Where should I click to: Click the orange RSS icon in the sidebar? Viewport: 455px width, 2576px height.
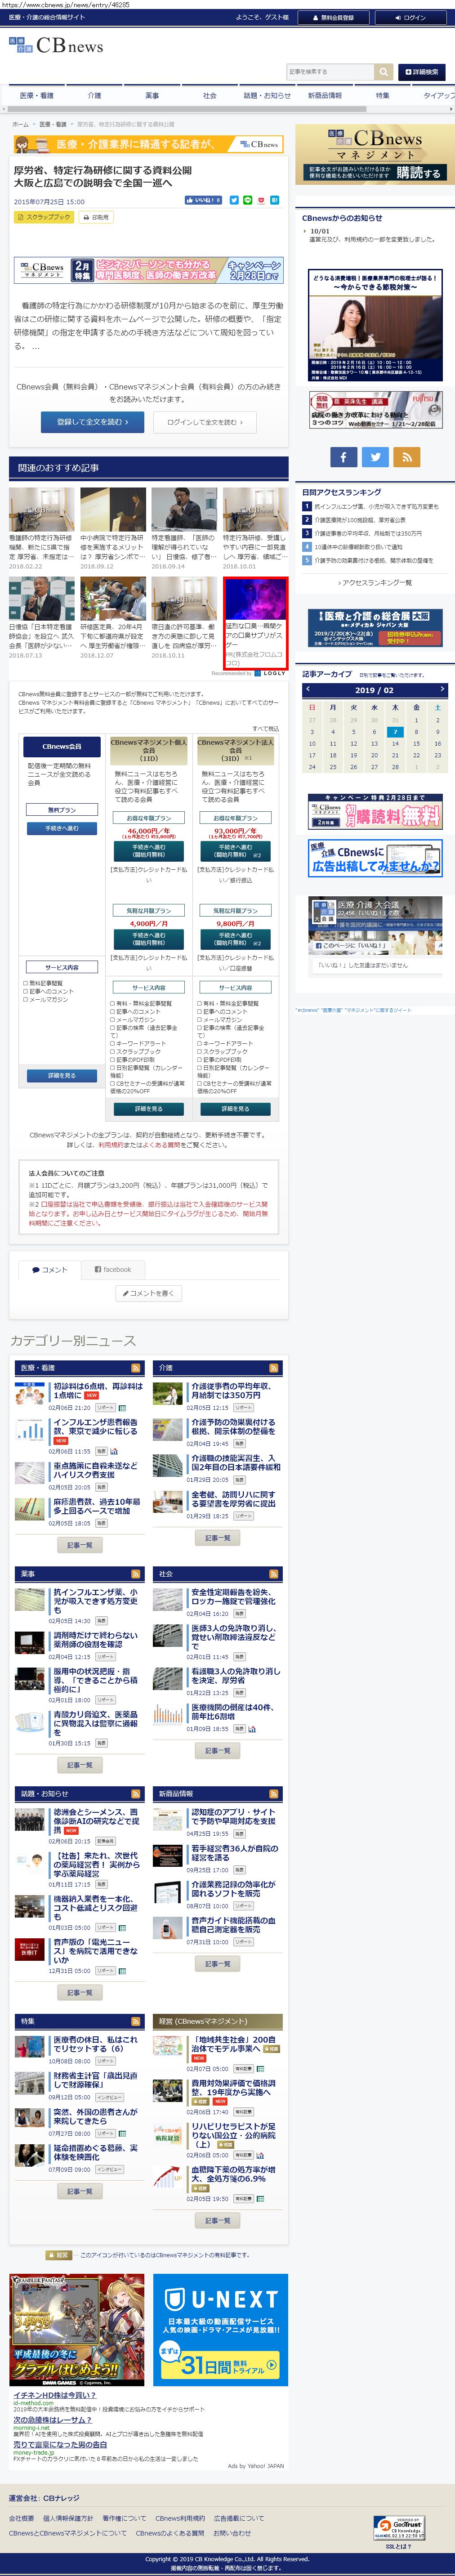pos(406,456)
